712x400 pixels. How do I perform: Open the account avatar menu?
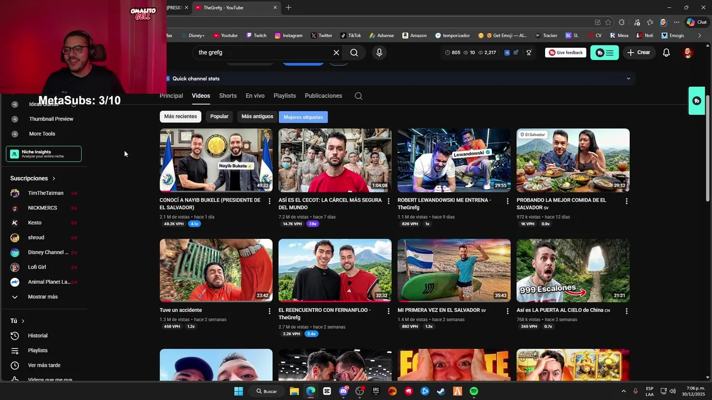688,53
